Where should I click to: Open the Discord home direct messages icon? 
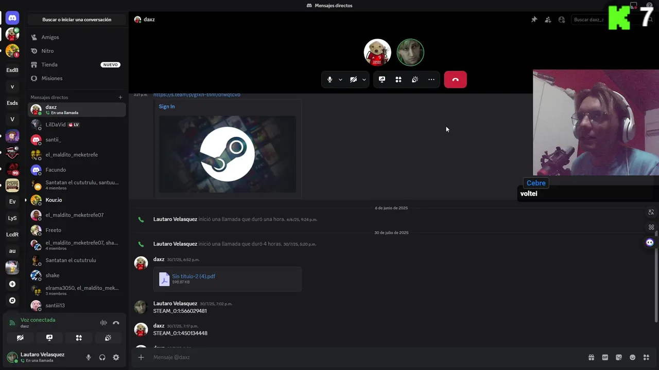[x=12, y=17]
